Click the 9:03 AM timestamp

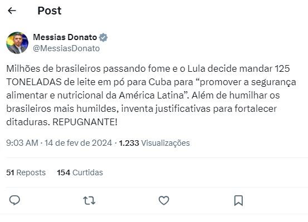point(22,143)
